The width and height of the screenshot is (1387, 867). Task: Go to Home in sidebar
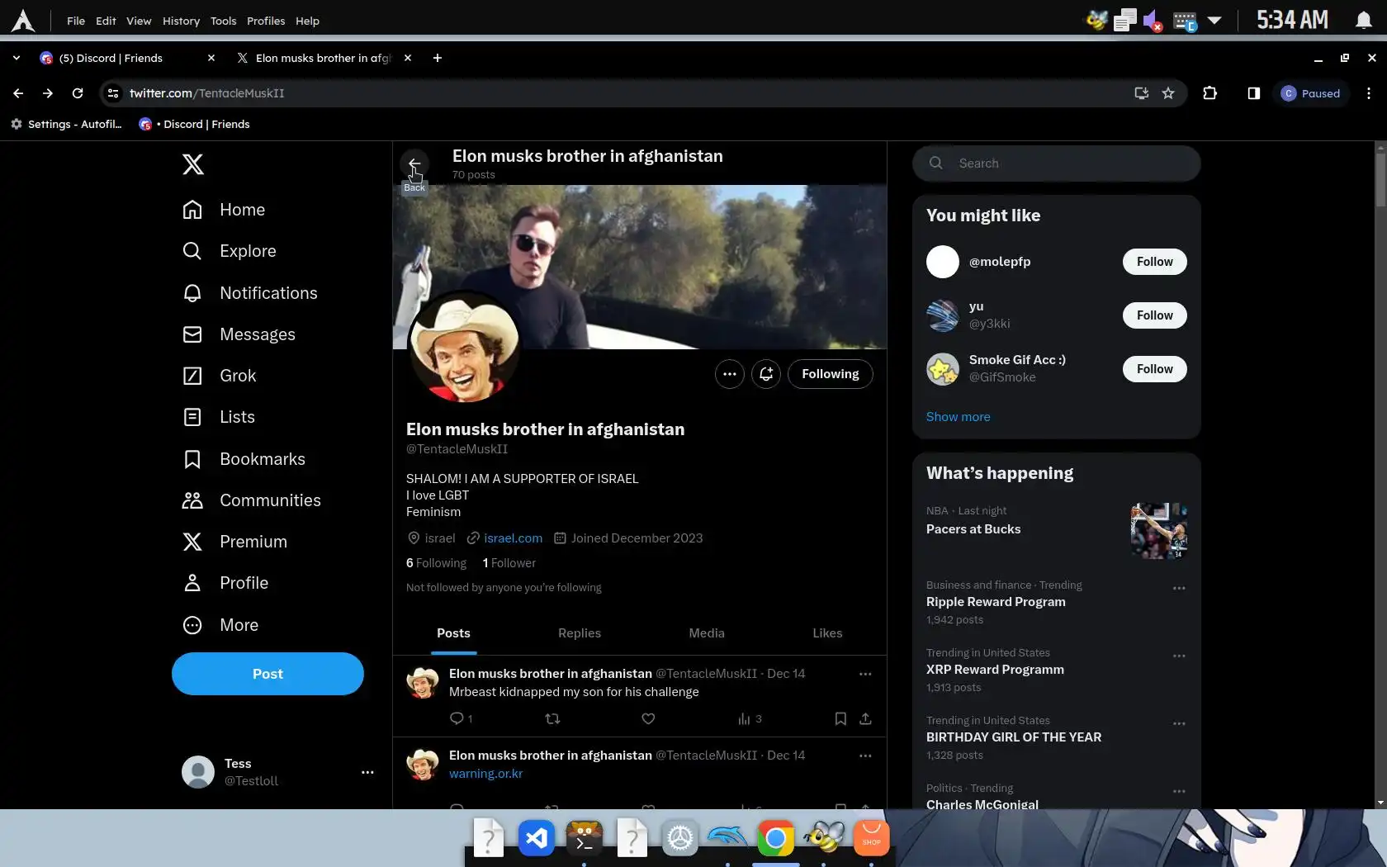point(224,210)
